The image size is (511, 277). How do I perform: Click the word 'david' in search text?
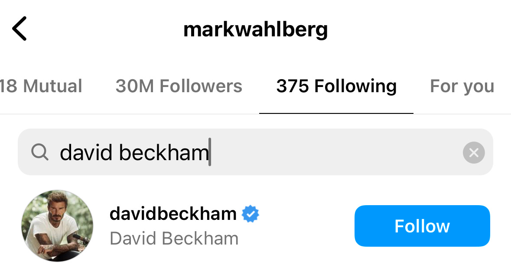tap(86, 152)
